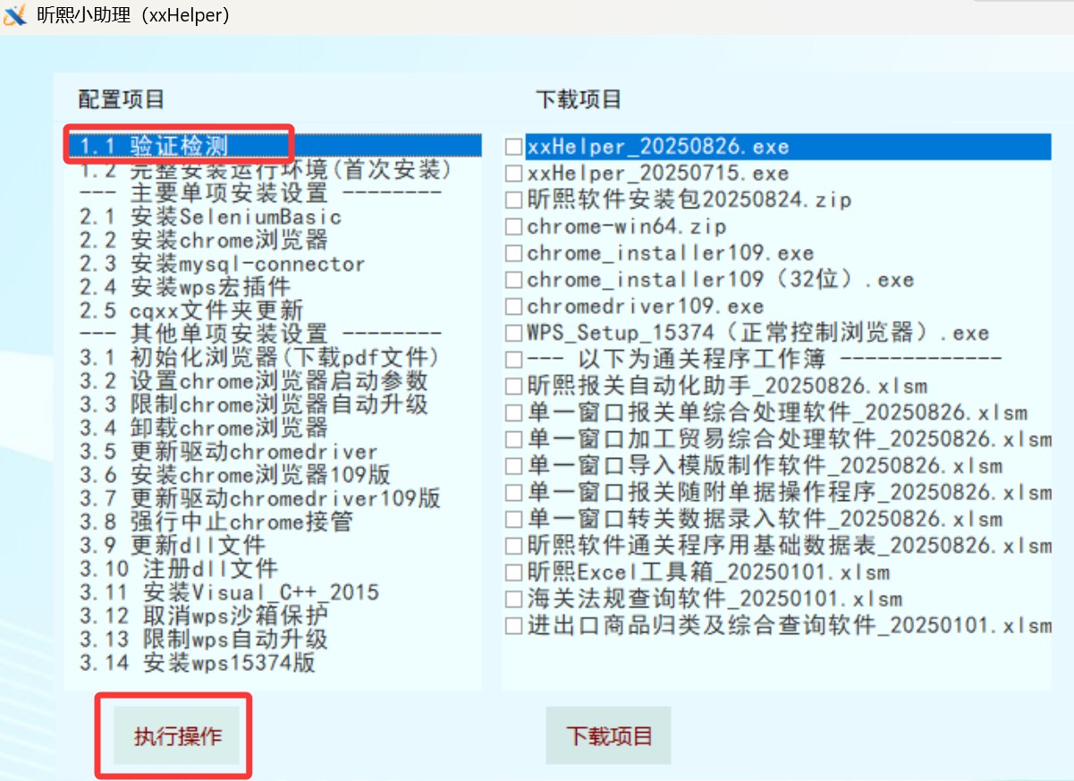Click the xxHelper app icon in title bar

tap(15, 15)
